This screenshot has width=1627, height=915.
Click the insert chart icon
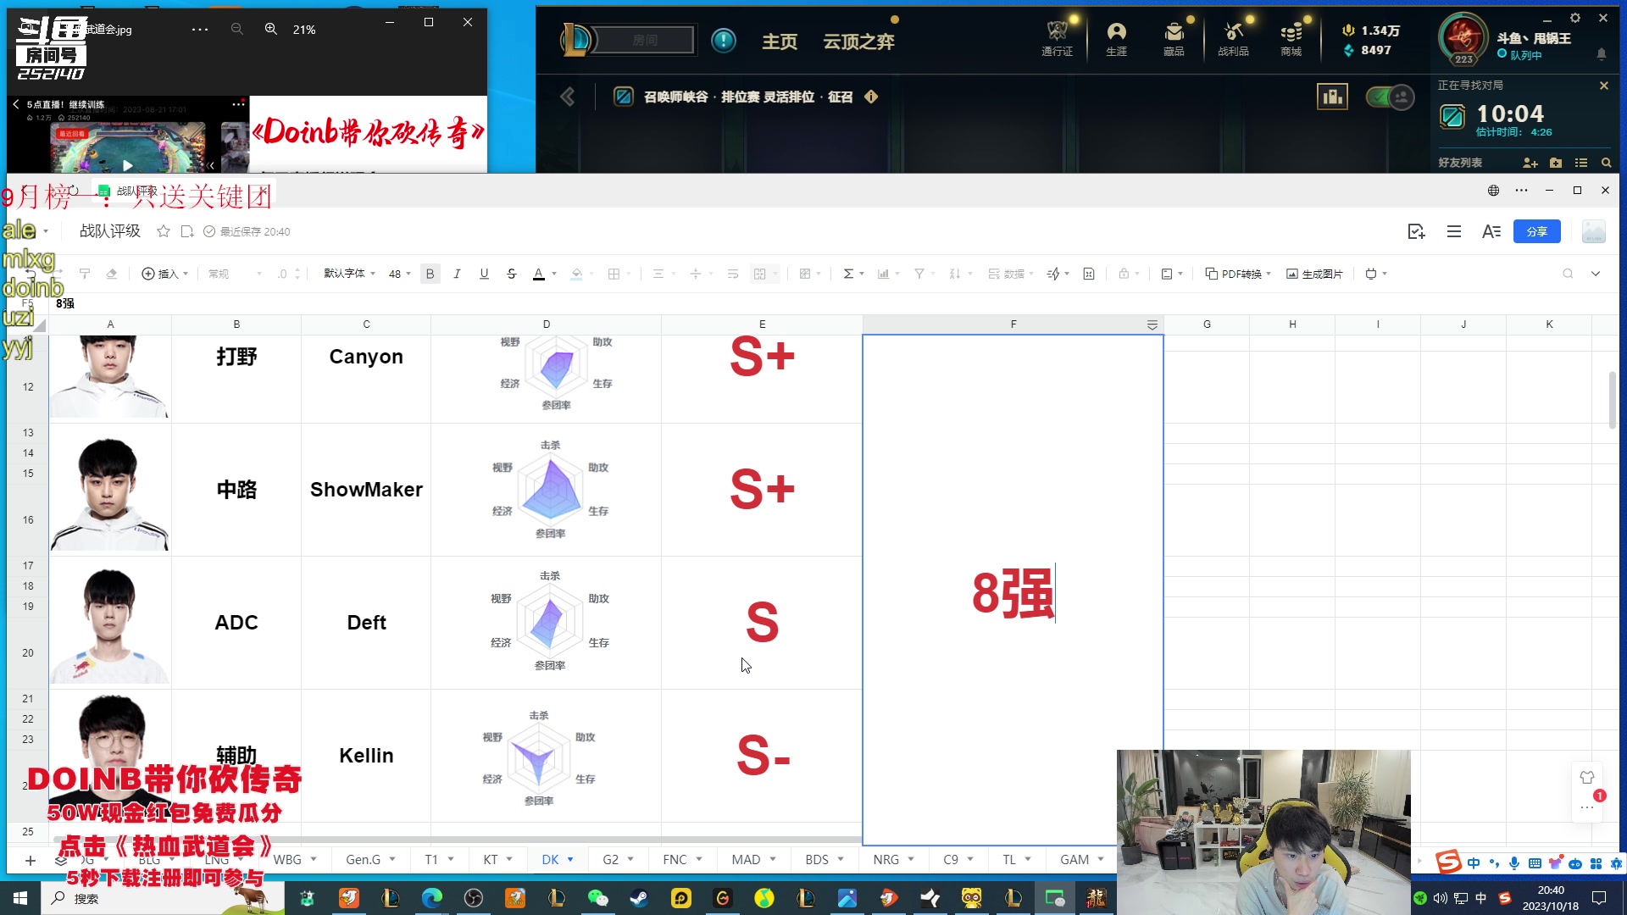tap(883, 274)
